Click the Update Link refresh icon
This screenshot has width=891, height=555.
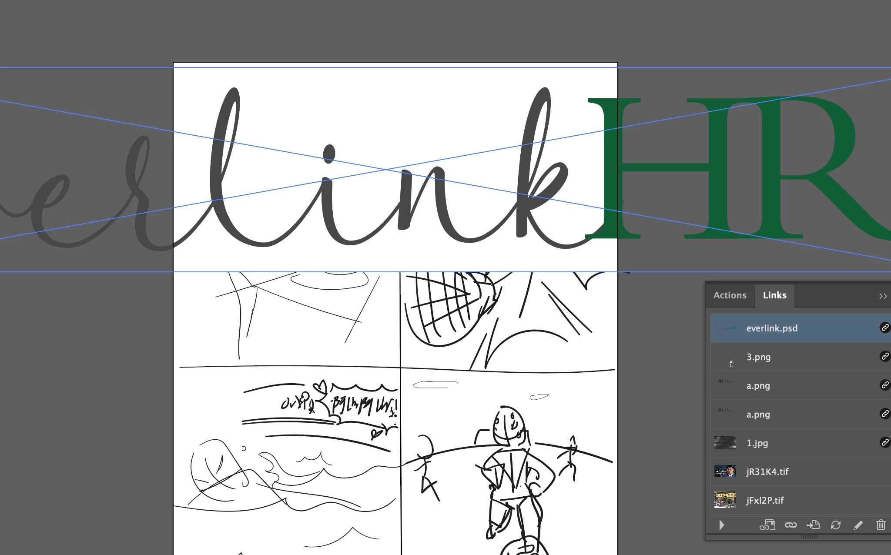click(835, 525)
